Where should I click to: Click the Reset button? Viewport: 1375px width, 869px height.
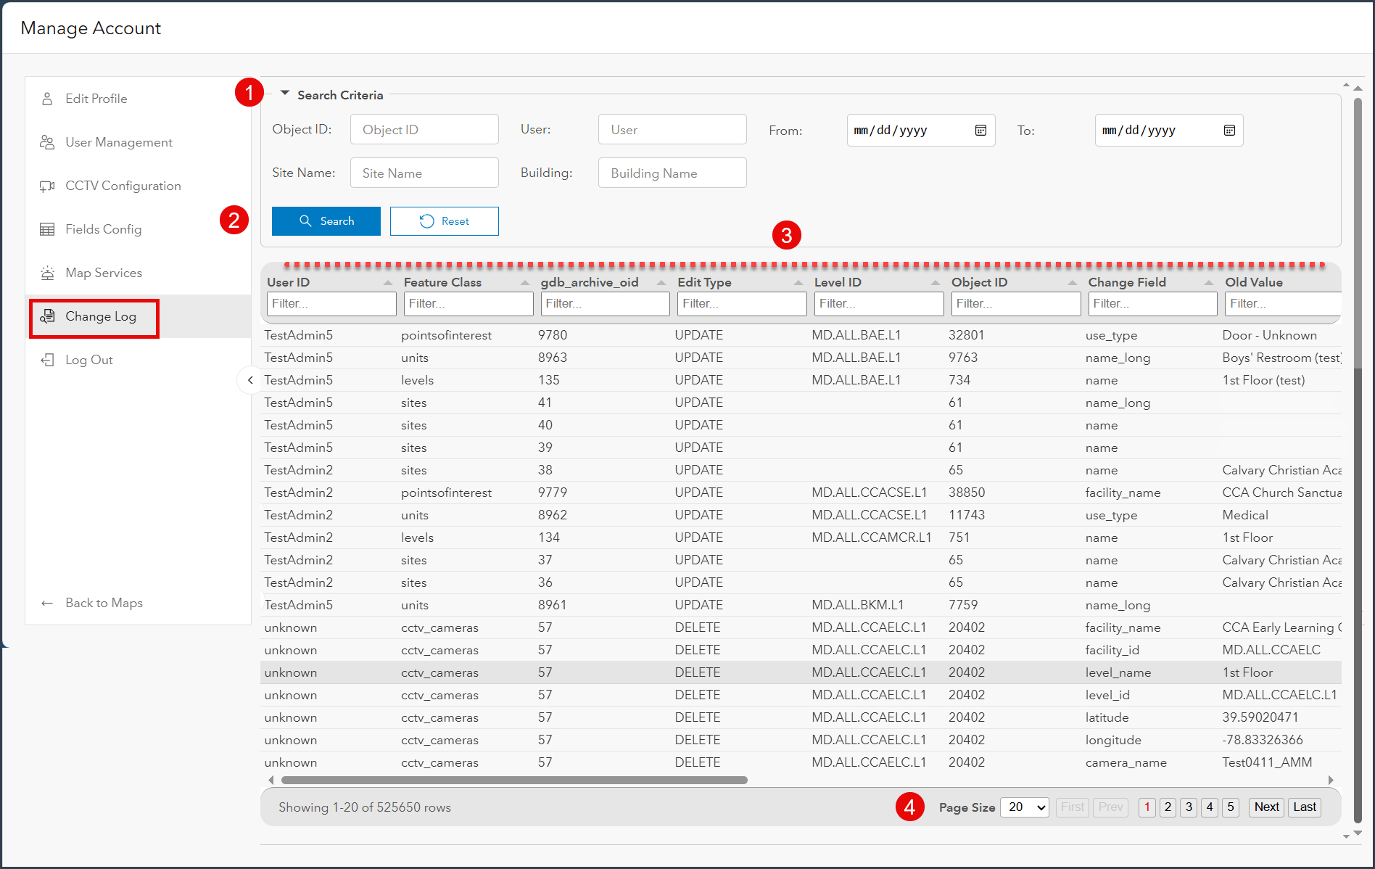pos(445,221)
